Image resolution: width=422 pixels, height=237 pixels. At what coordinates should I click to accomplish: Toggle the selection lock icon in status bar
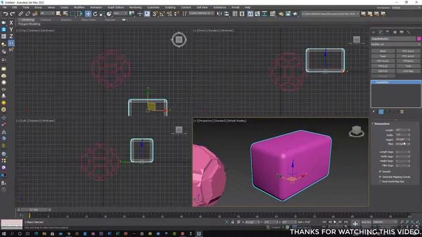[x=233, y=223]
